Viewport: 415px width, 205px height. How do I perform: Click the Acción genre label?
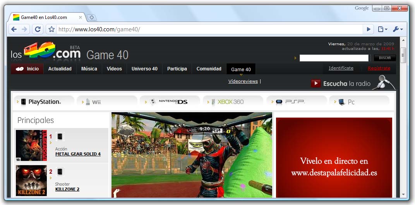[x=61, y=149]
